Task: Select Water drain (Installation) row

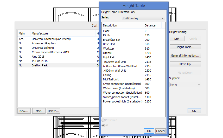Action: [x=133, y=88]
